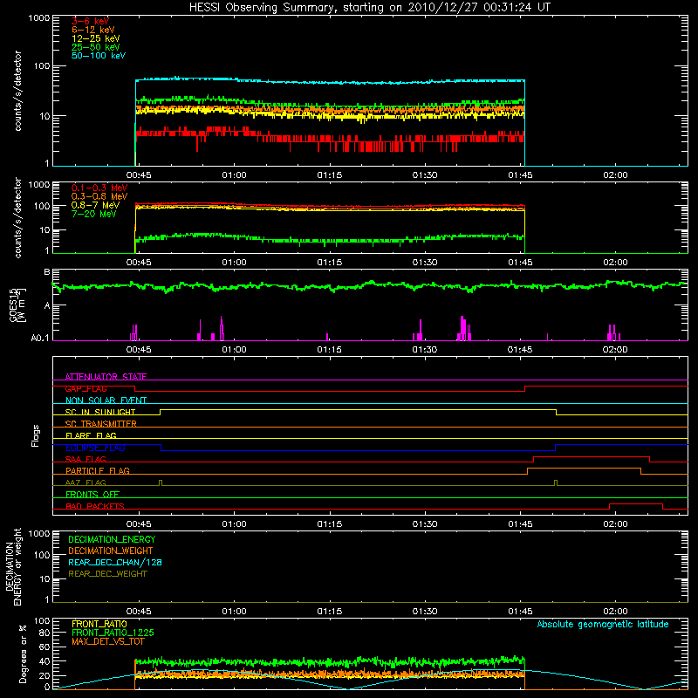Image resolution: width=698 pixels, height=698 pixels.
Task: Click the 01:30 tick under the MeV panel
Action: coord(425,263)
